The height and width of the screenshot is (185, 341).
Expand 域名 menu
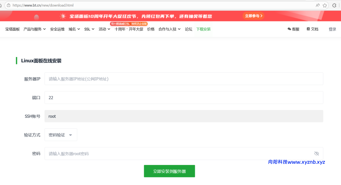[x=74, y=29]
